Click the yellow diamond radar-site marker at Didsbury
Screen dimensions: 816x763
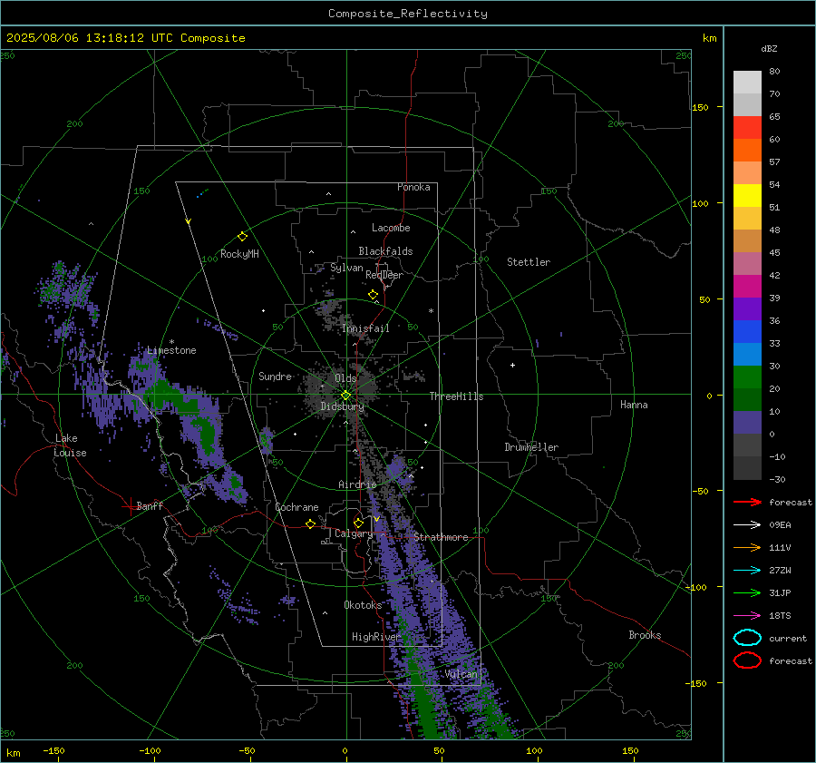tap(345, 396)
